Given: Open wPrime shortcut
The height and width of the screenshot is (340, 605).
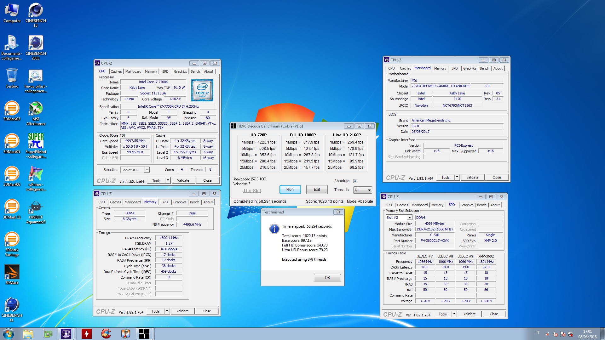Looking at the screenshot, I should coord(36,179).
